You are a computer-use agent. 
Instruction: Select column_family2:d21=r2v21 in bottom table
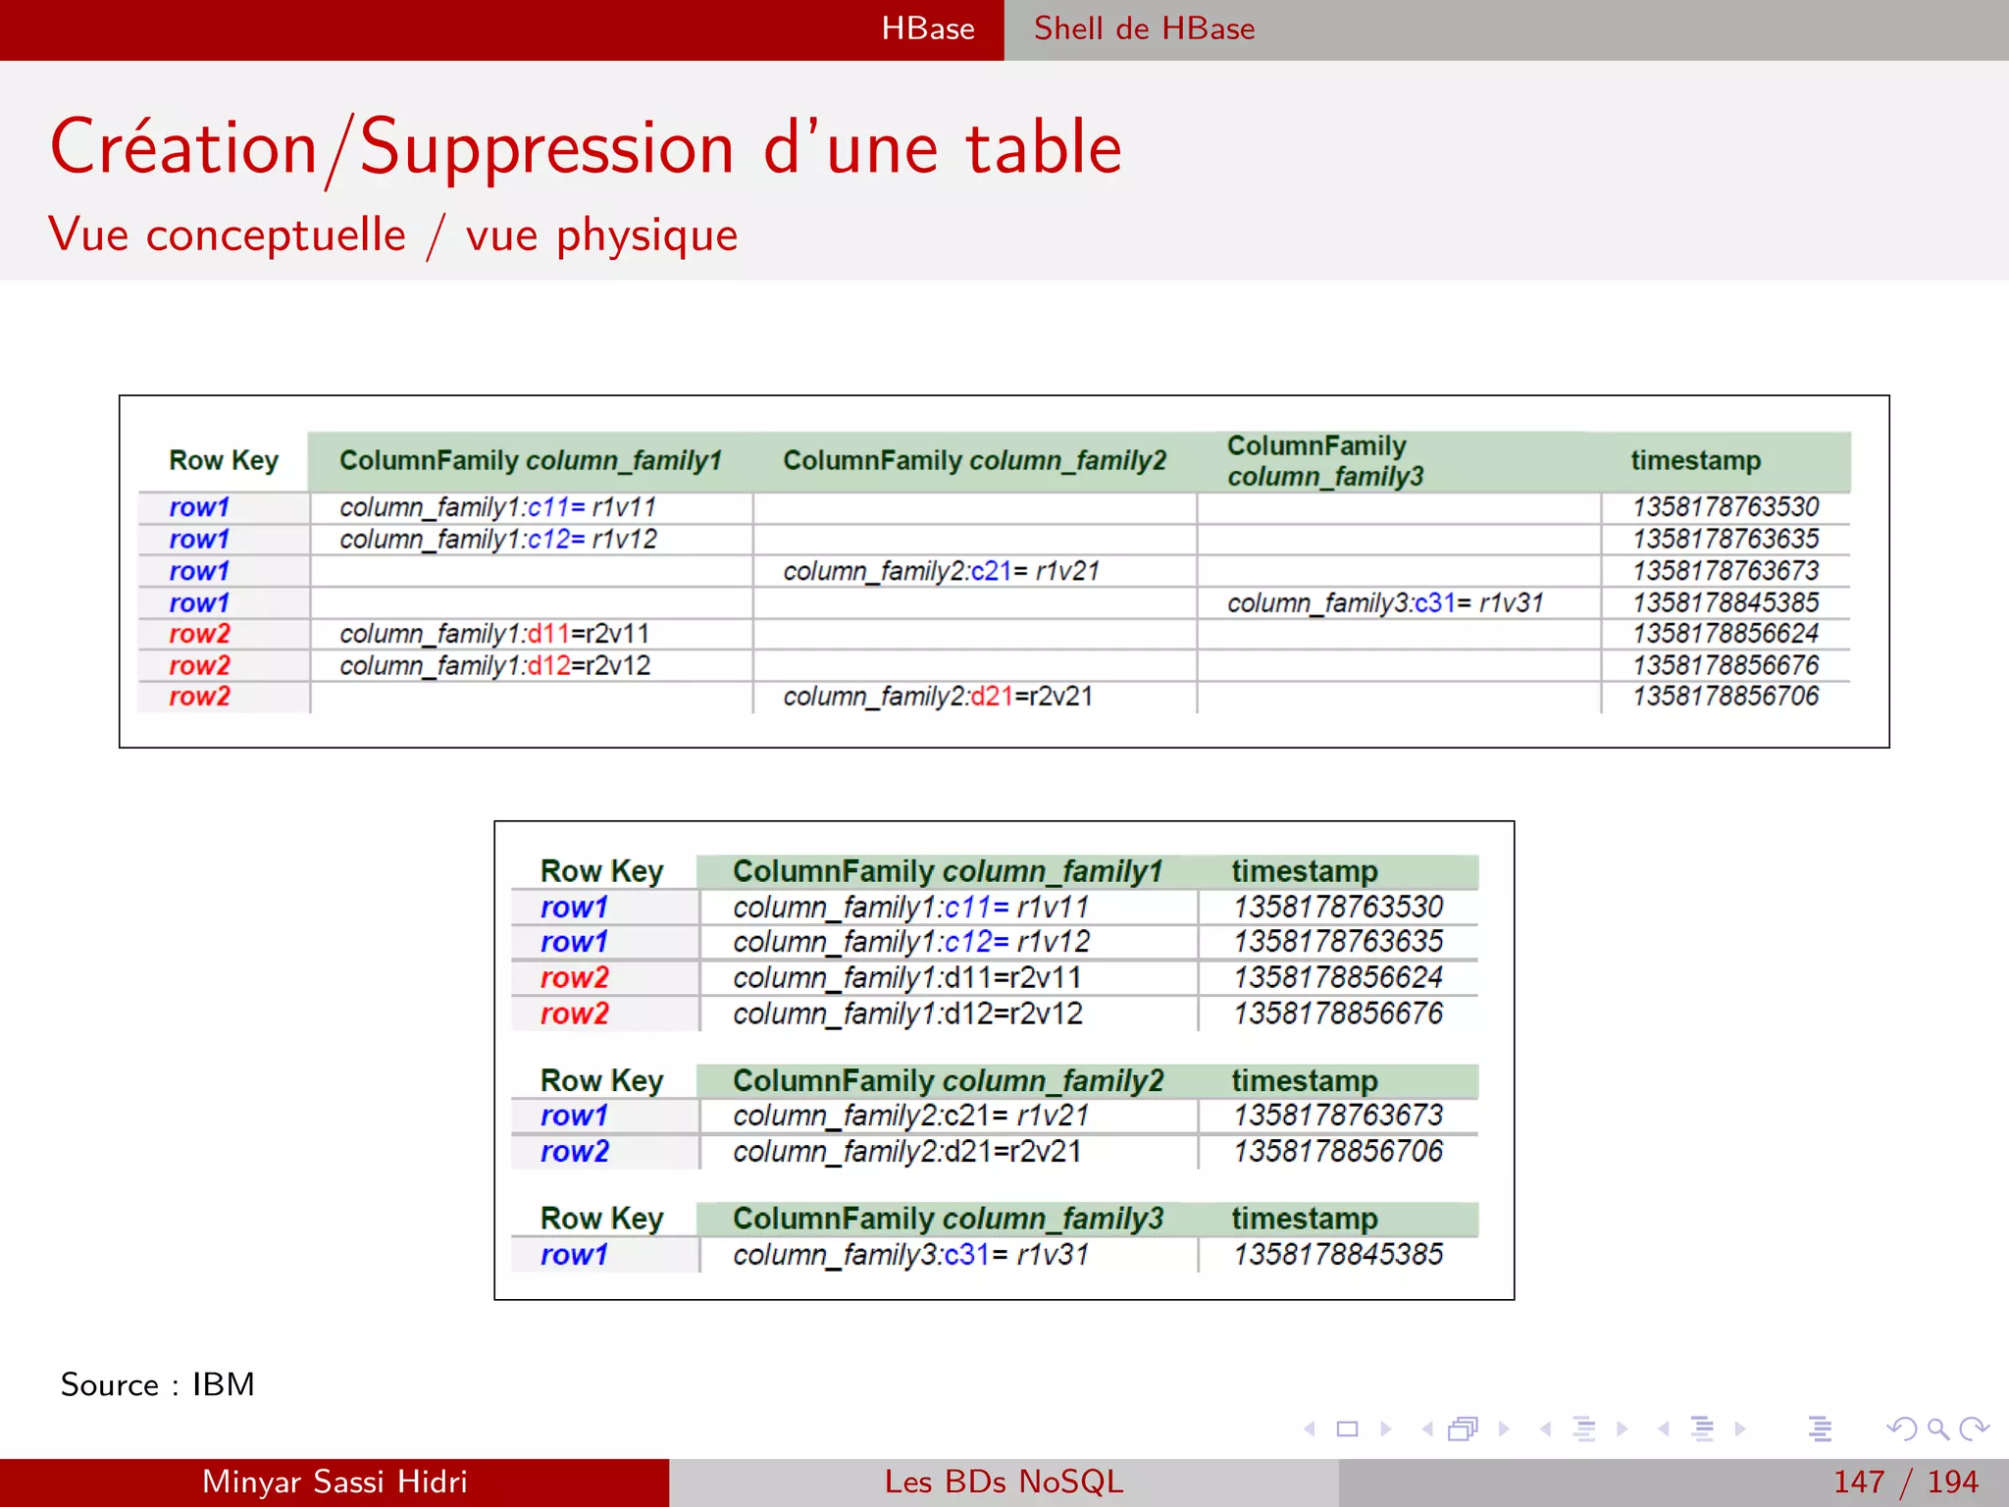click(x=907, y=1151)
